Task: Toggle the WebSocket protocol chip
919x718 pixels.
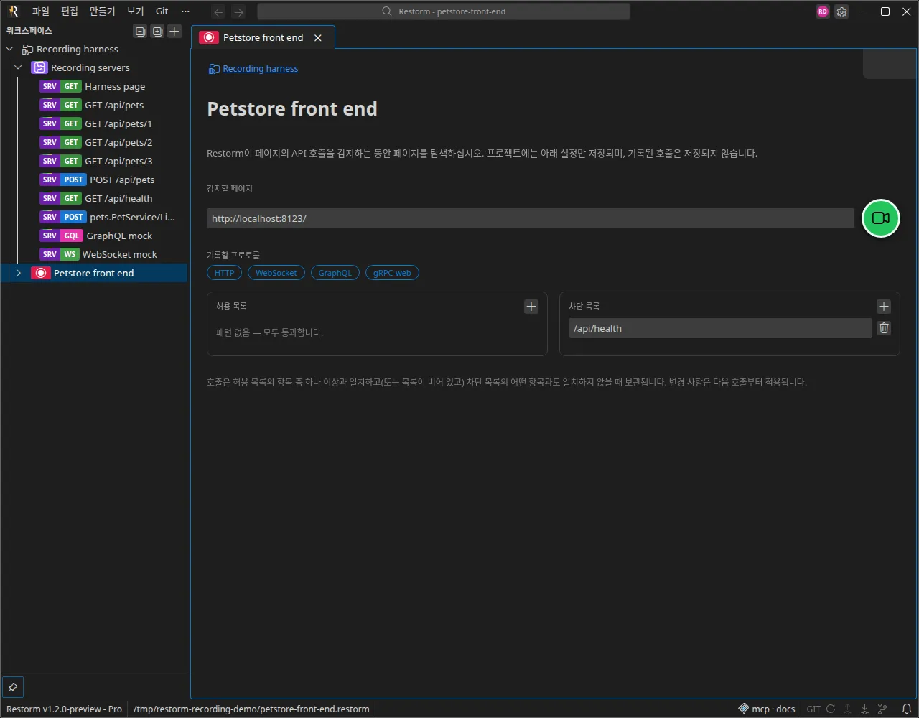Action: (x=276, y=273)
